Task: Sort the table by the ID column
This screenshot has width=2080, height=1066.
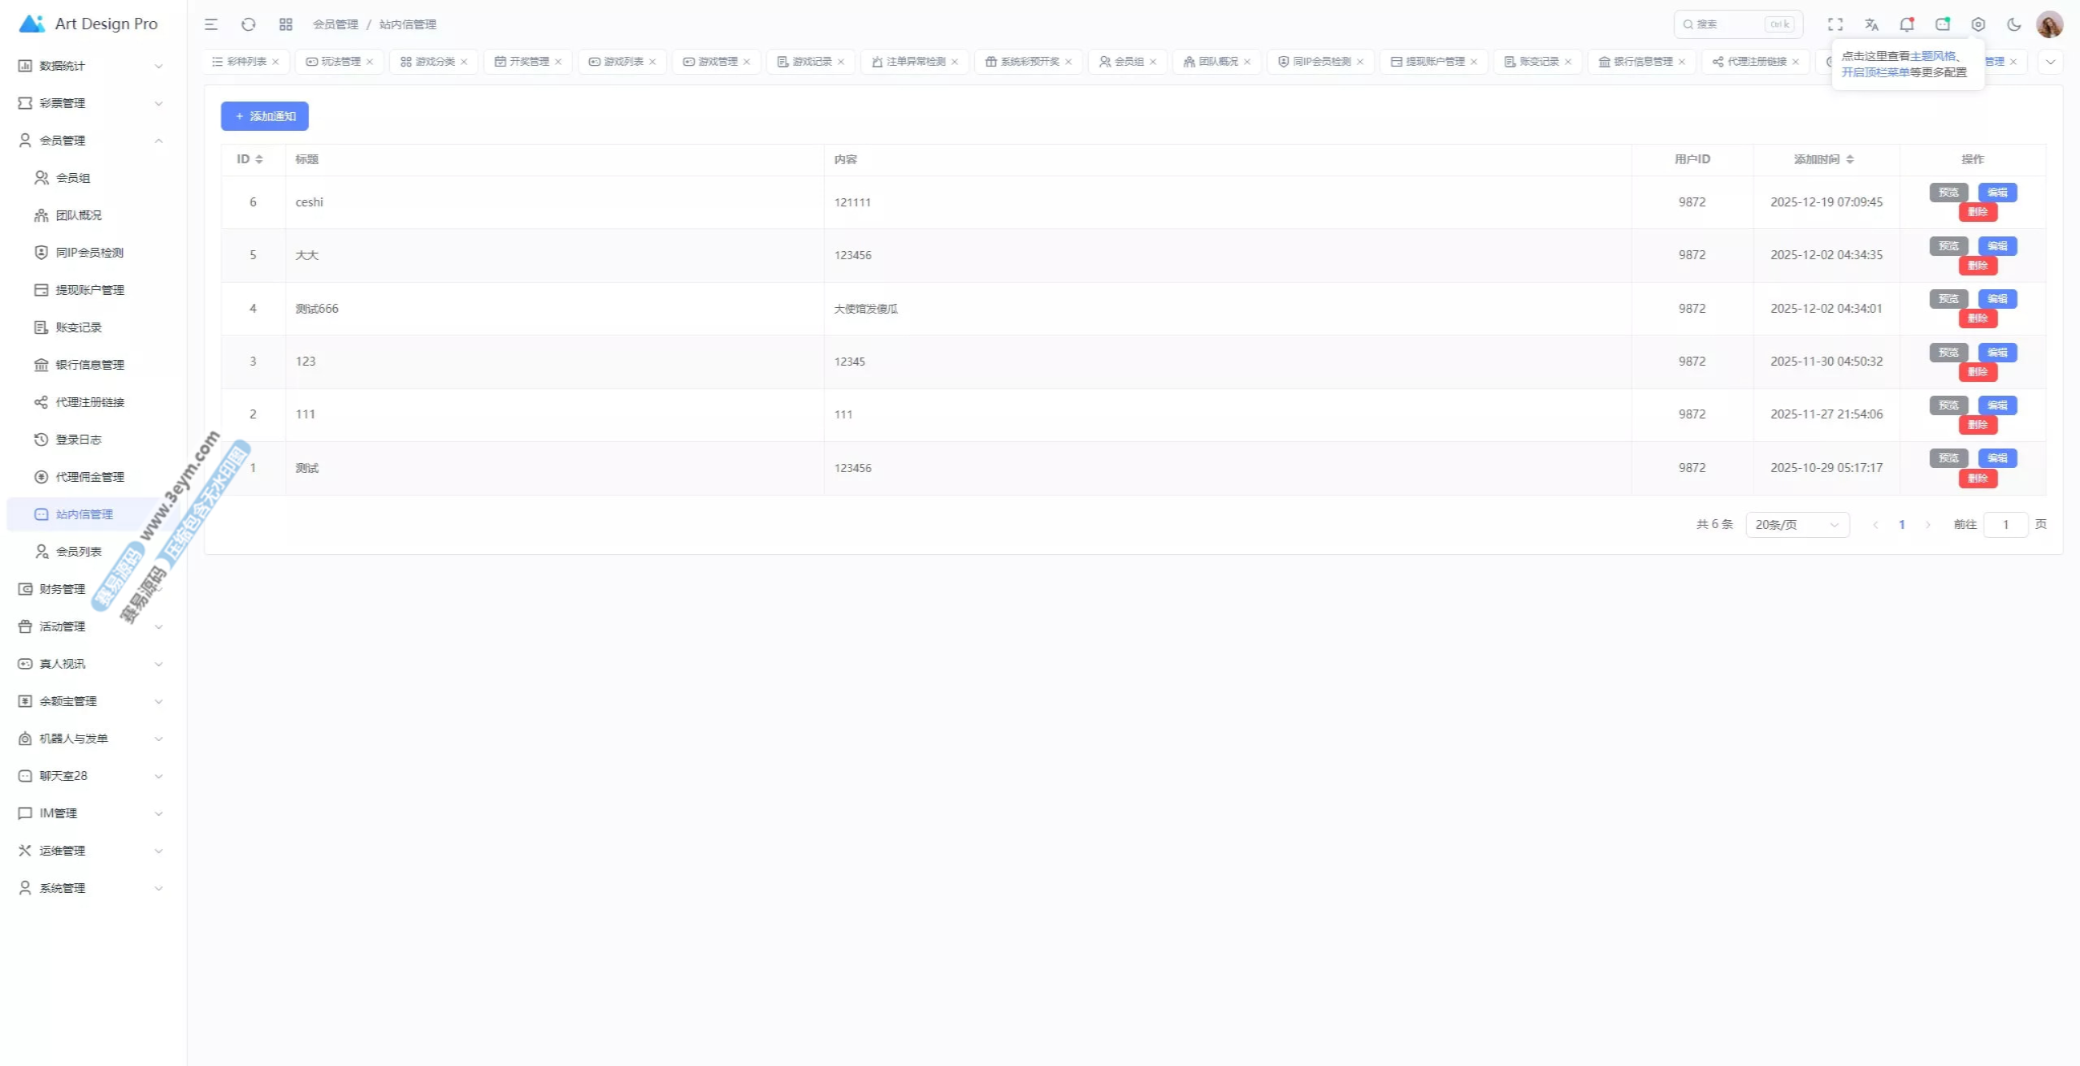Action: click(249, 159)
